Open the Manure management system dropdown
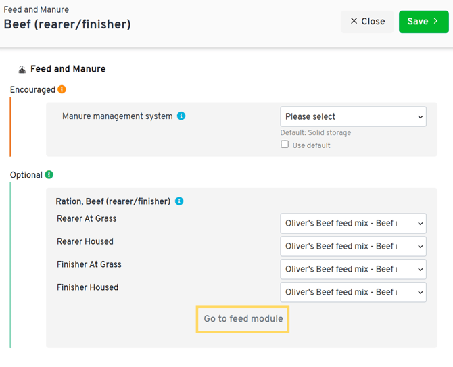This screenshot has width=453, height=367. point(353,116)
